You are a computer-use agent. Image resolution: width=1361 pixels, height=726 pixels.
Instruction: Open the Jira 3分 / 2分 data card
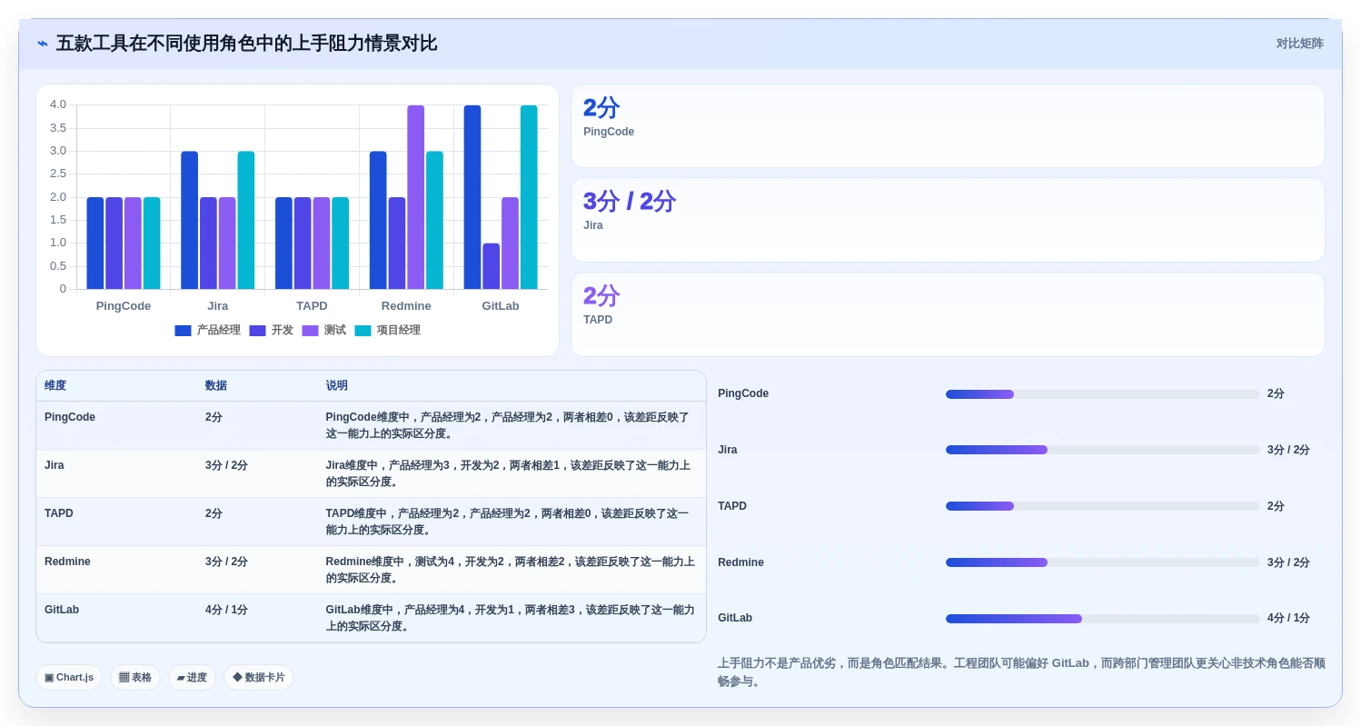coord(948,220)
